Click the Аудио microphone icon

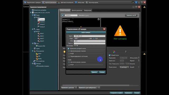(35, 29)
